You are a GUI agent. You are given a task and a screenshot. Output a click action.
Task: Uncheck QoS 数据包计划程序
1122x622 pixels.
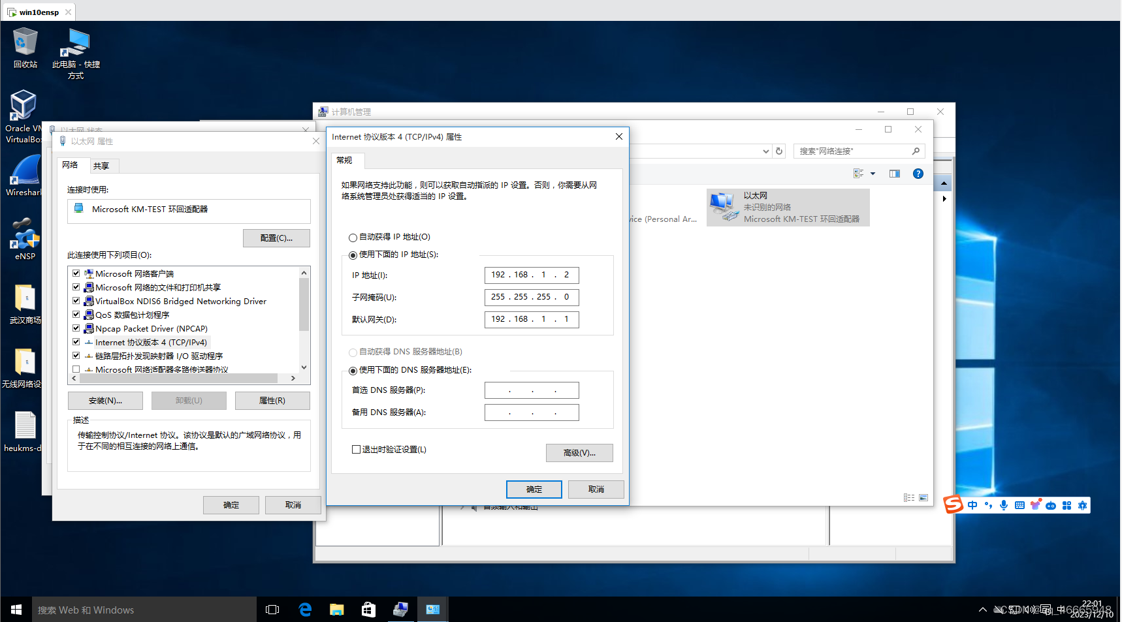[x=76, y=315]
